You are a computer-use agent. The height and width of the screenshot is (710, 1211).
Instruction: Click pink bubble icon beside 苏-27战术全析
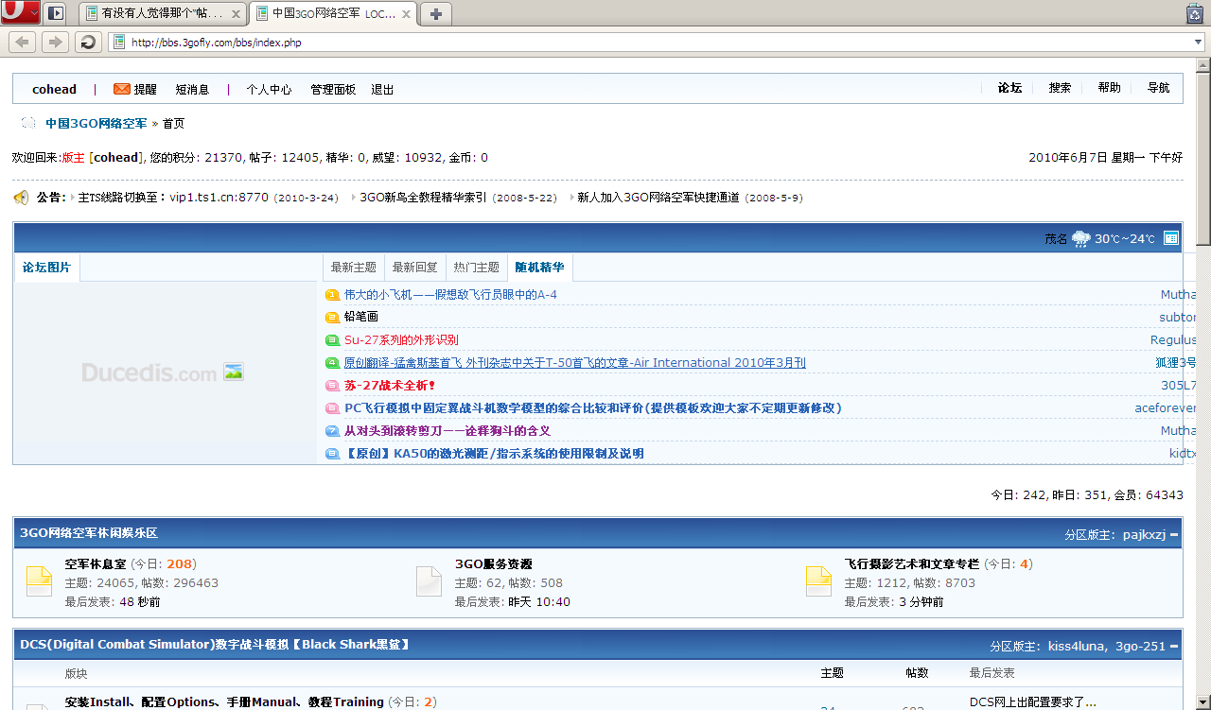pos(332,386)
